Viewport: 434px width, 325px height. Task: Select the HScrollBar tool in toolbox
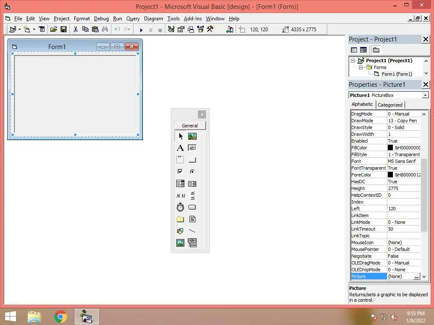pyautogui.click(x=180, y=196)
